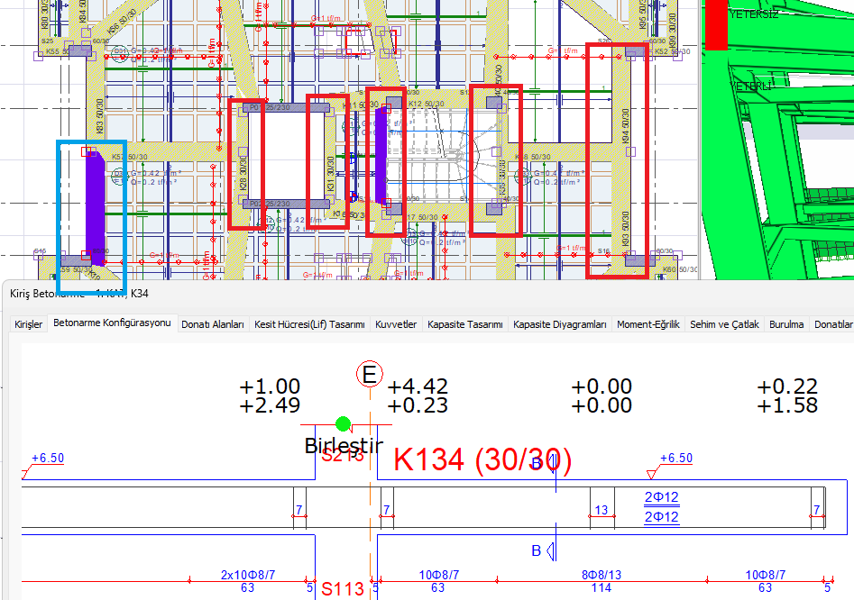
Task: Click the 8Φ8/13 stirrup label
Action: 600,575
